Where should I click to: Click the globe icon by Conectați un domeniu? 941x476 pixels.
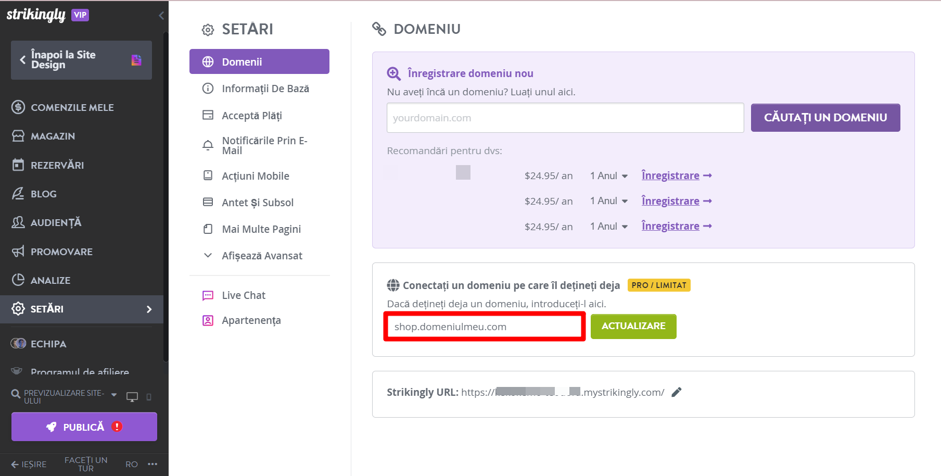pyautogui.click(x=393, y=285)
